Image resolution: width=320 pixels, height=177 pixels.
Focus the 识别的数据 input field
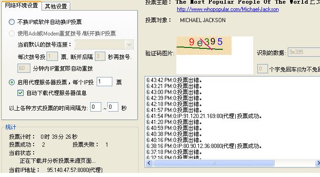(x=304, y=52)
